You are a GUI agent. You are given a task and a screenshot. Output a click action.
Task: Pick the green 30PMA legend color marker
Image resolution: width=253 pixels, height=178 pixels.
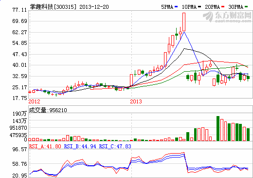pos(246,7)
